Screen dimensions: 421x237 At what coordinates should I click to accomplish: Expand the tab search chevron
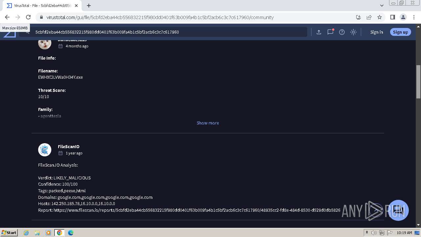pyautogui.click(x=382, y=6)
